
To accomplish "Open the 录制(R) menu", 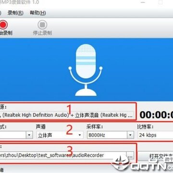I will [15, 13].
